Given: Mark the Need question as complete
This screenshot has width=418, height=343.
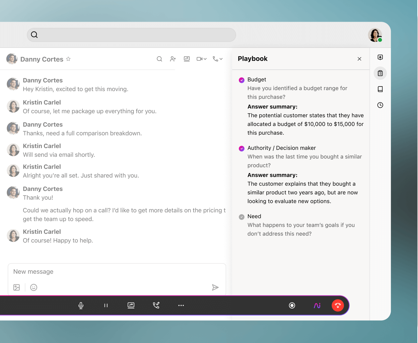Looking at the screenshot, I should click(x=241, y=216).
